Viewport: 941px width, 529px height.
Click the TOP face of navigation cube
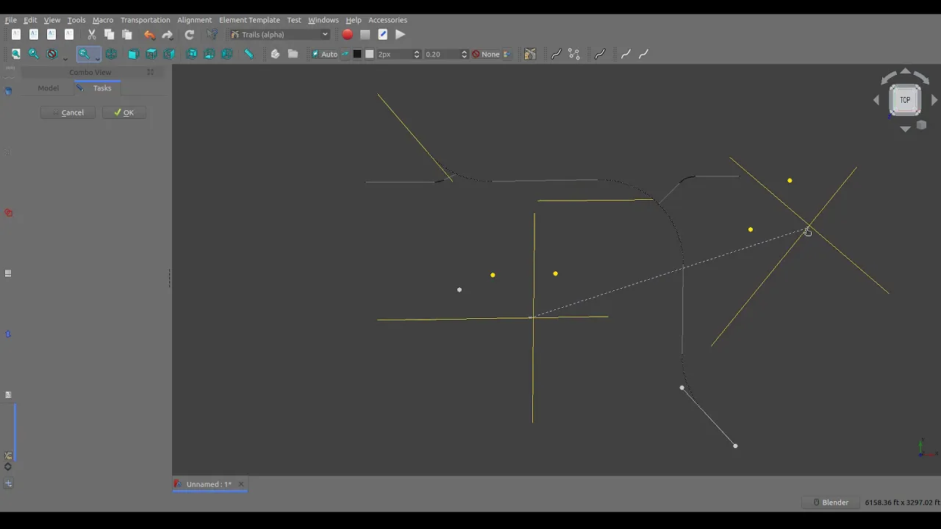[905, 100]
